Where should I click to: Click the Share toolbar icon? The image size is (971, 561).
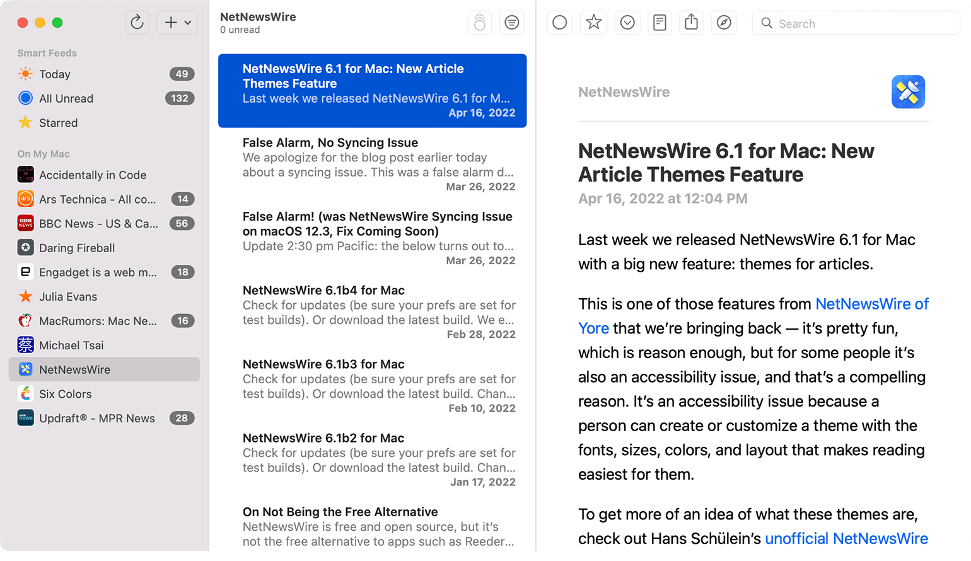pos(692,23)
